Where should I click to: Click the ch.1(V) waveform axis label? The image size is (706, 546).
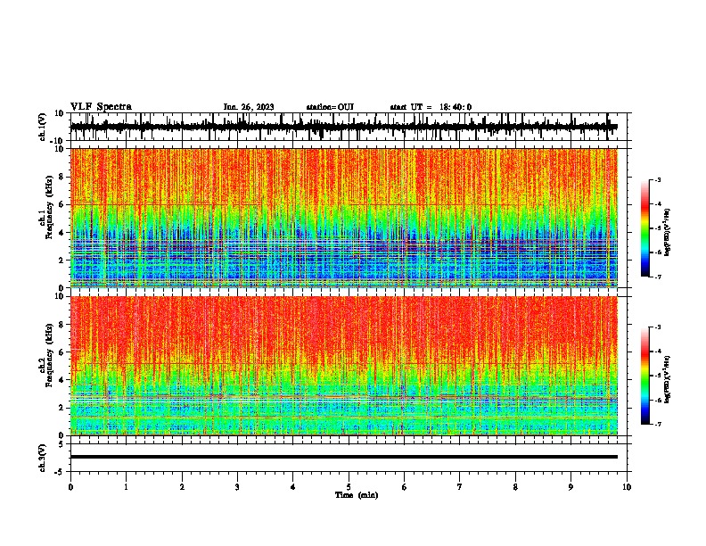pyautogui.click(x=43, y=127)
